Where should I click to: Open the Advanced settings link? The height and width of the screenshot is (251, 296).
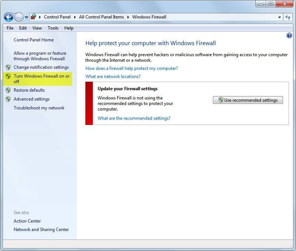[31, 99]
